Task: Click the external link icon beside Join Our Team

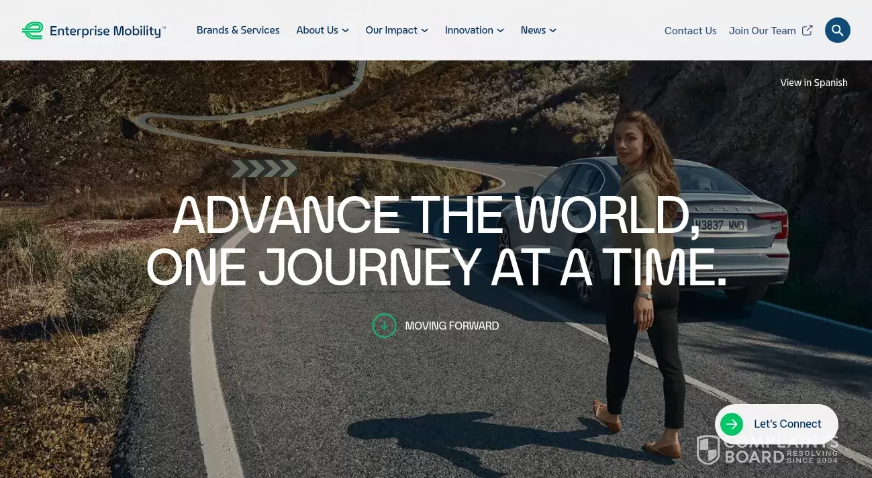Action: pos(808,30)
